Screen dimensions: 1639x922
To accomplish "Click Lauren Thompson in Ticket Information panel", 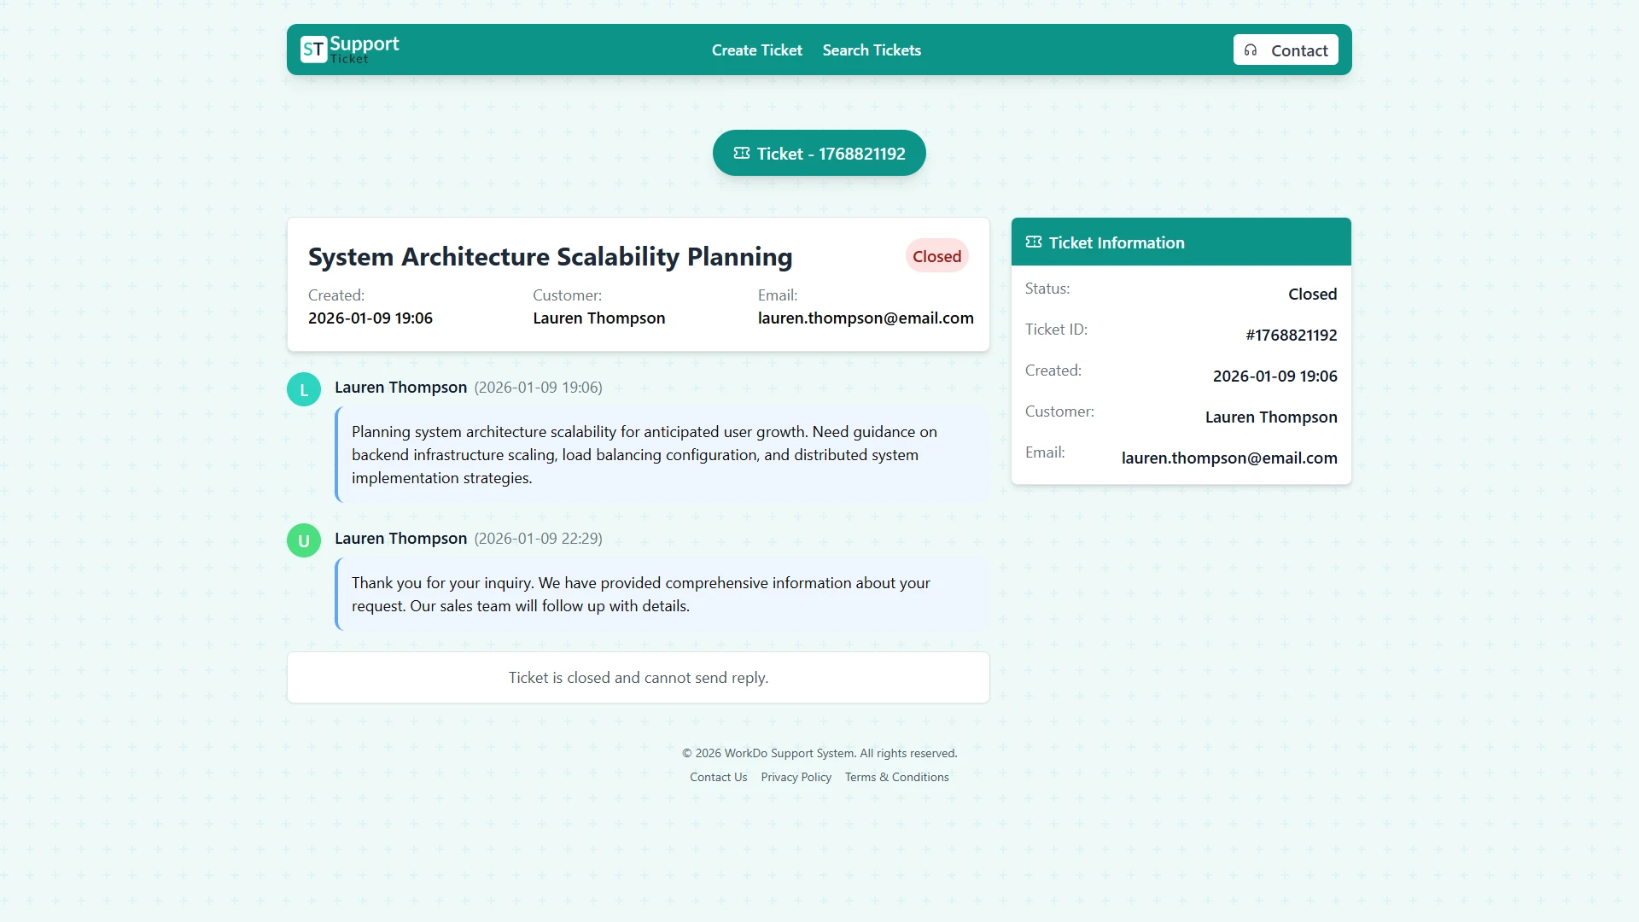I will tap(1271, 417).
